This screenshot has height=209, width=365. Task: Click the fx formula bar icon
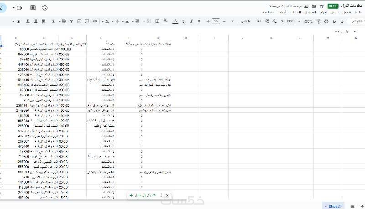[347, 31]
